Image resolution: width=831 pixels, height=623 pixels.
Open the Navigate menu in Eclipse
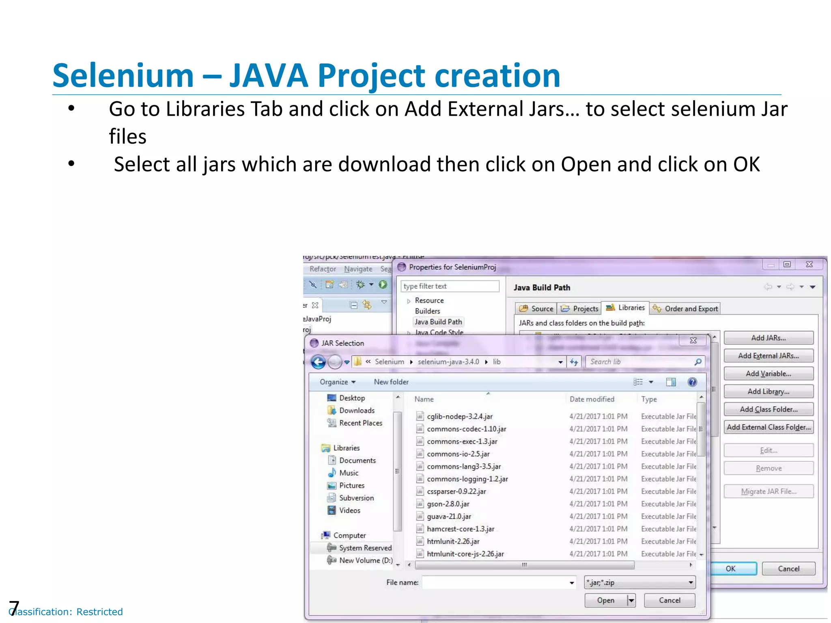point(358,269)
